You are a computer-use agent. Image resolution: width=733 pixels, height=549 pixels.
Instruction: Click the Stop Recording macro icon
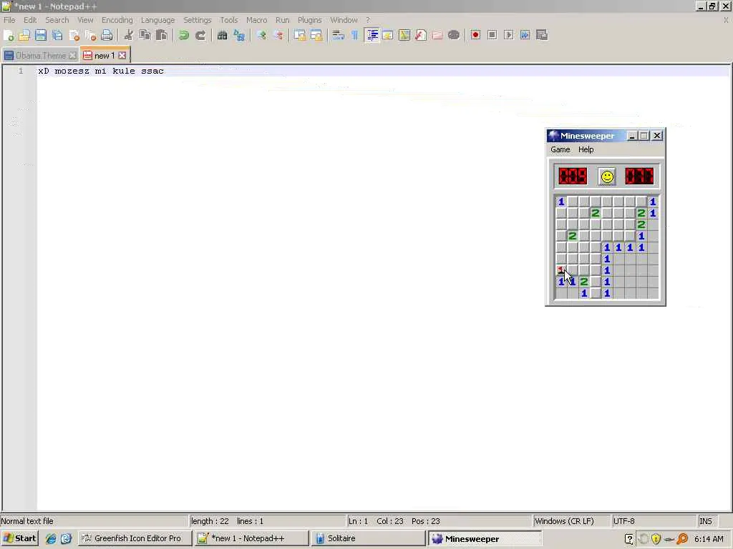pyautogui.click(x=492, y=35)
